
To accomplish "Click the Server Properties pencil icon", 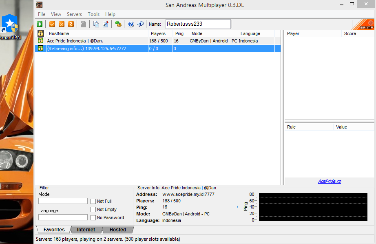I will (106, 24).
